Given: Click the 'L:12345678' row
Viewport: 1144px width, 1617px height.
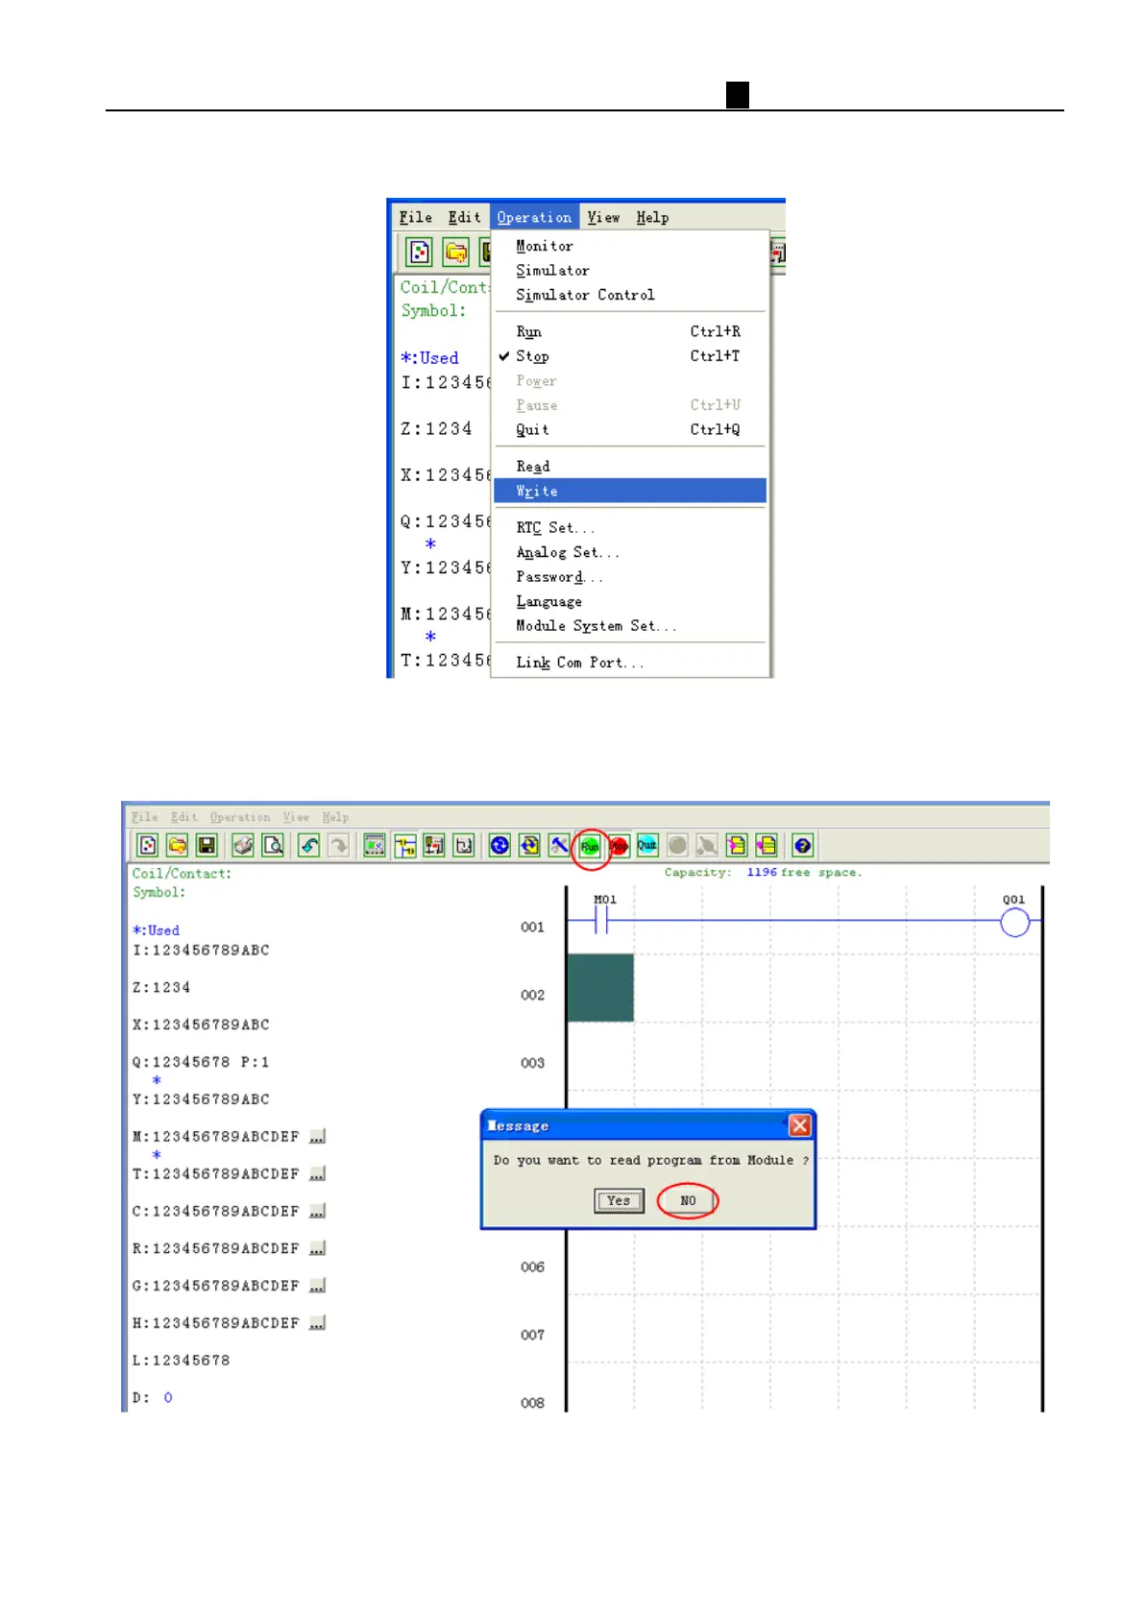Looking at the screenshot, I should (x=181, y=1361).
